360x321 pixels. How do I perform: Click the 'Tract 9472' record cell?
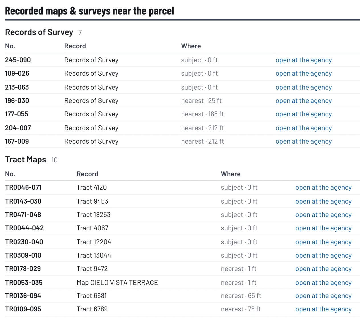pos(92,269)
